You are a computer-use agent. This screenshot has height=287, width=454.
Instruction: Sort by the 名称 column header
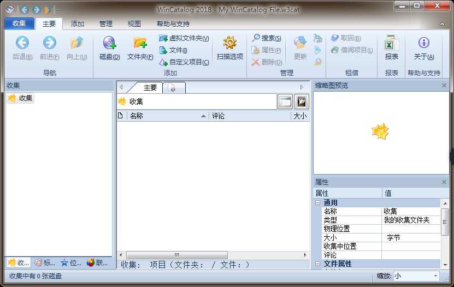click(167, 116)
